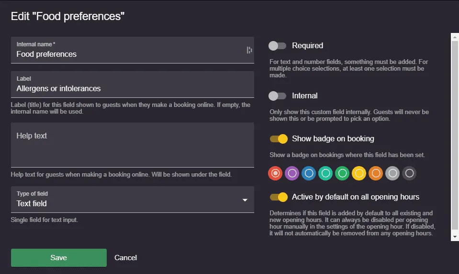The image size is (459, 274).
Task: Click the Help text area
Action: [132, 145]
